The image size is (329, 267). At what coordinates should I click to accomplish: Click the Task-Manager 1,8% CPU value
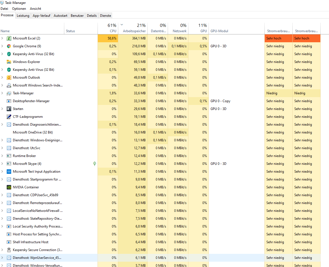click(113, 93)
